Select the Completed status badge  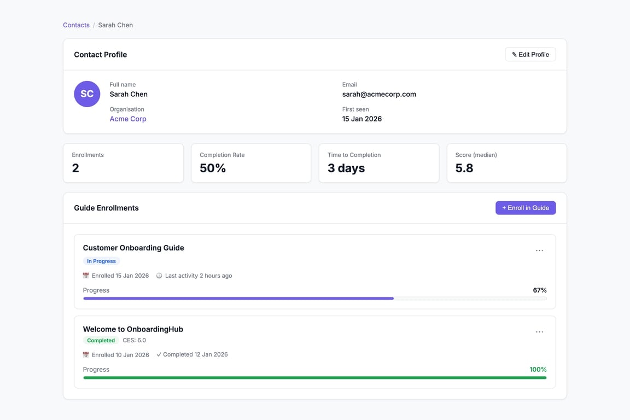tap(101, 340)
